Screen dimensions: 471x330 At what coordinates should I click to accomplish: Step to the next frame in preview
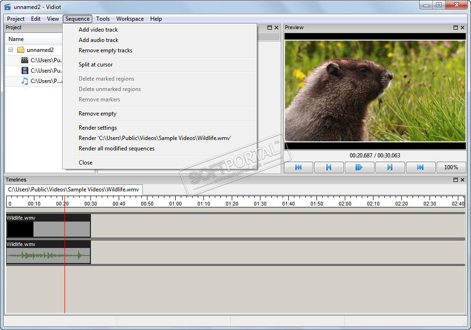[x=390, y=167]
